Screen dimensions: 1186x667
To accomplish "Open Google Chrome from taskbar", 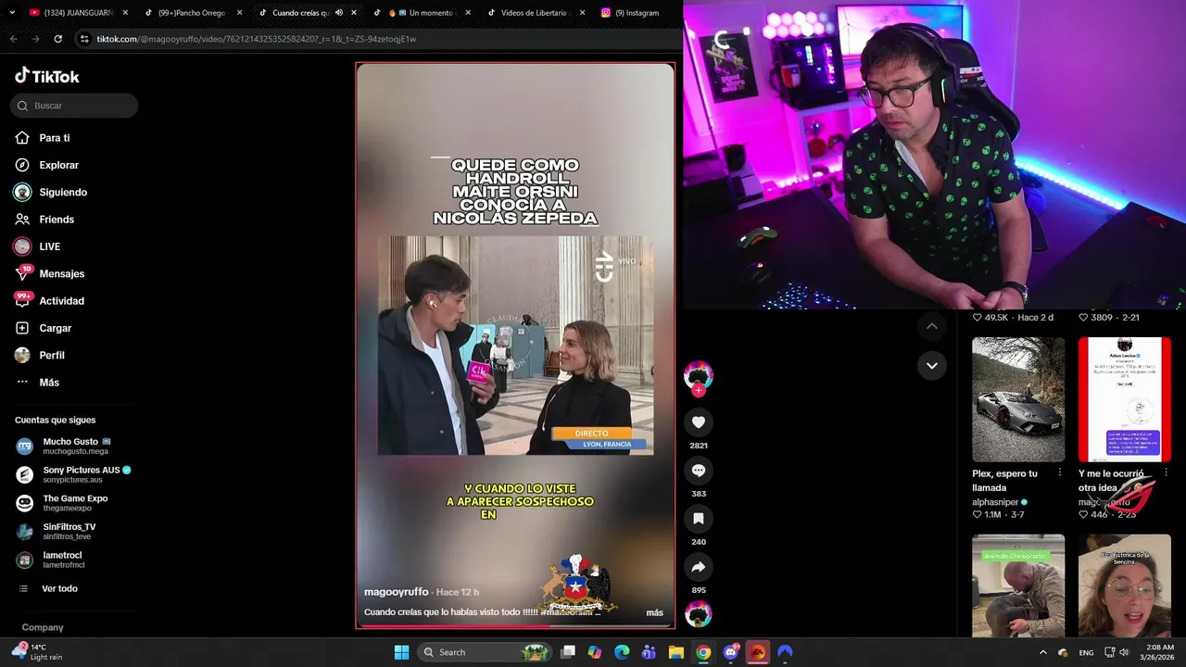I will point(703,652).
